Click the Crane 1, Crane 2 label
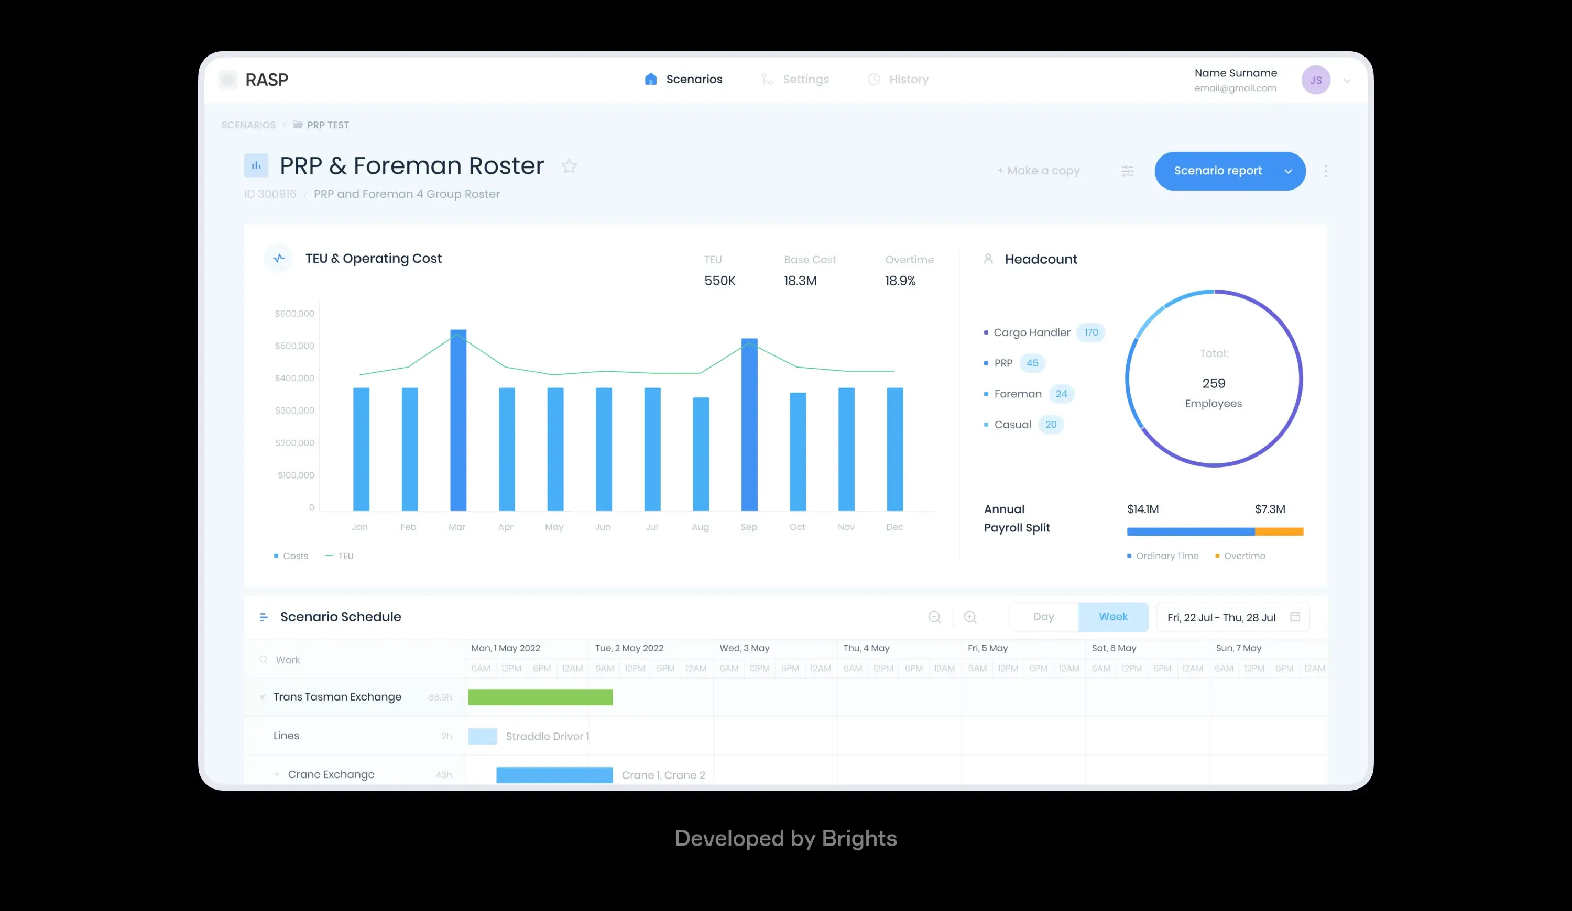This screenshot has height=911, width=1572. point(663,775)
